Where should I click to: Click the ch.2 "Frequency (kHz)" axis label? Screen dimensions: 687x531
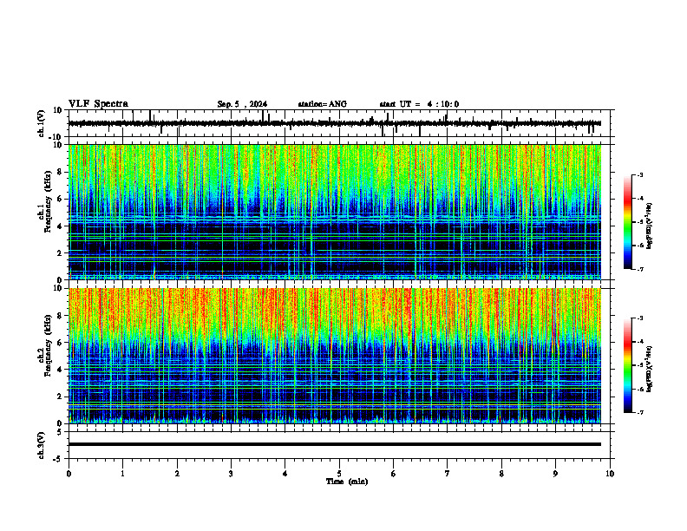(x=49, y=345)
